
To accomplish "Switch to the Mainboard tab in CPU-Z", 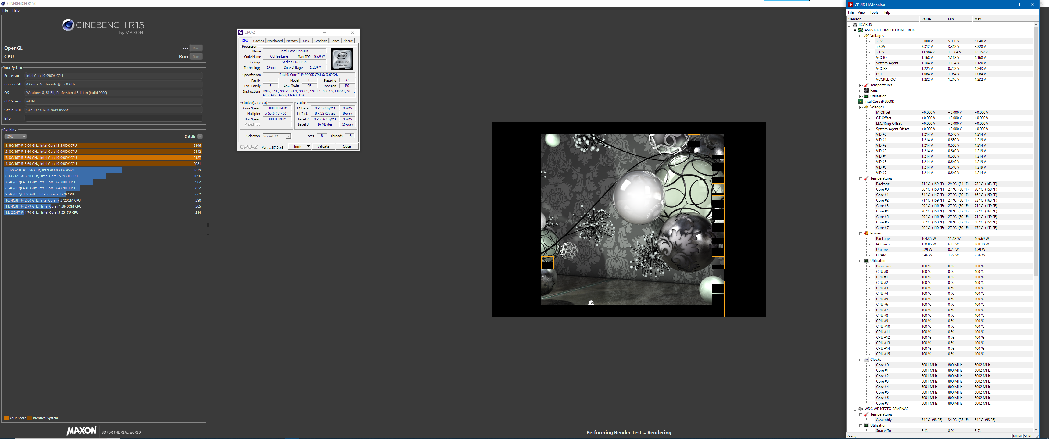I will [x=275, y=41].
